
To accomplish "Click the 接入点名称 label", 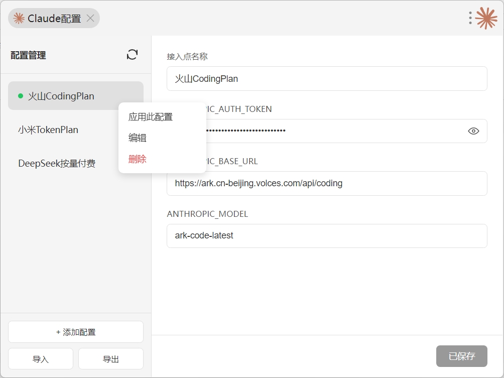I will (x=187, y=57).
